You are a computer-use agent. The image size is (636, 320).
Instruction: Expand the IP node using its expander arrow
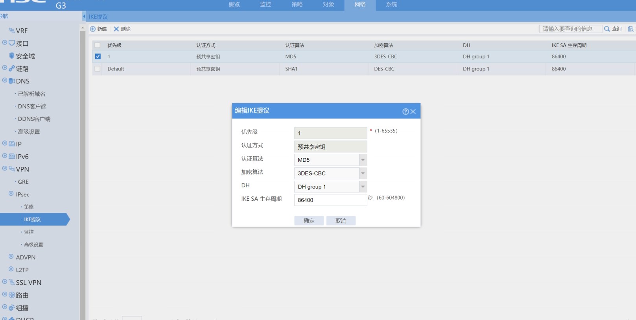[x=5, y=143]
